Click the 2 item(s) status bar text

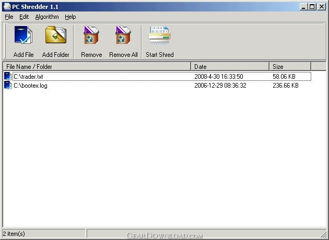(x=14, y=234)
